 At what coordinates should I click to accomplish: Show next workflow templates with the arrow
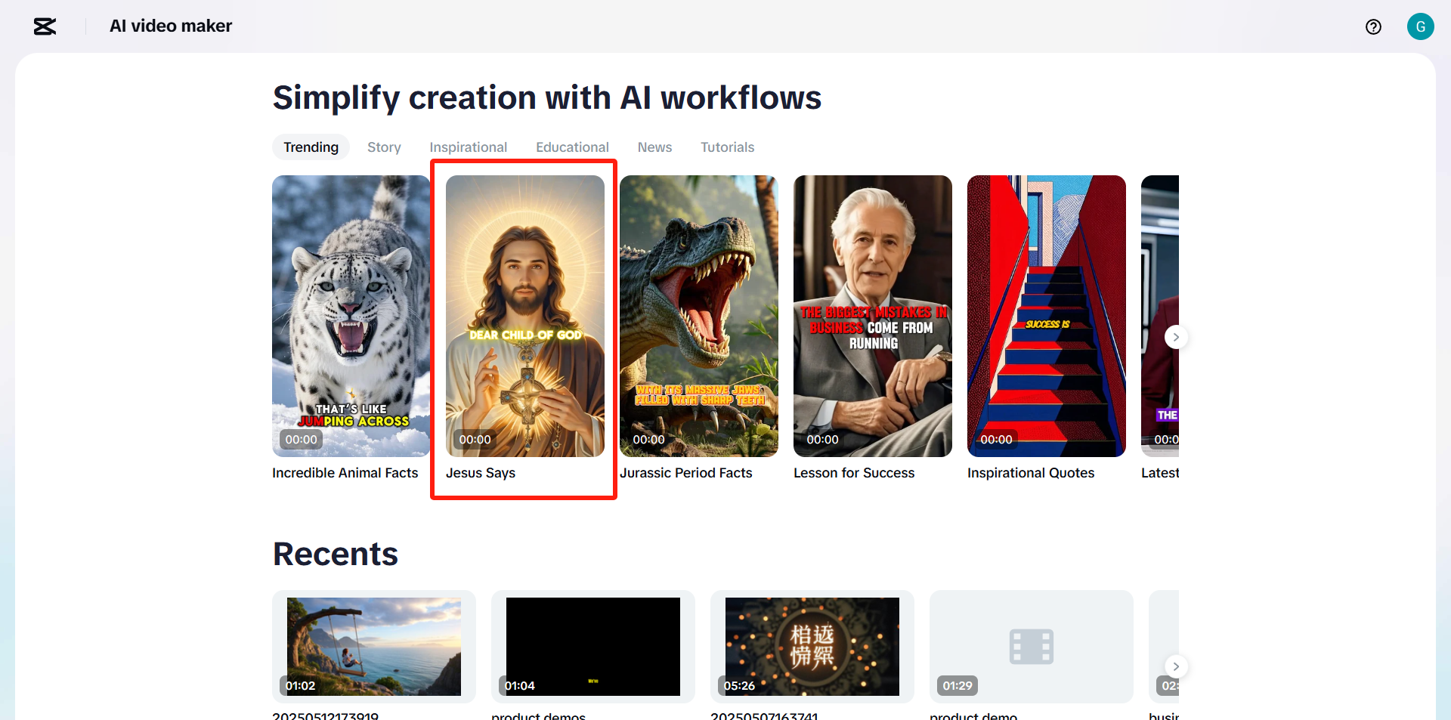[1175, 337]
